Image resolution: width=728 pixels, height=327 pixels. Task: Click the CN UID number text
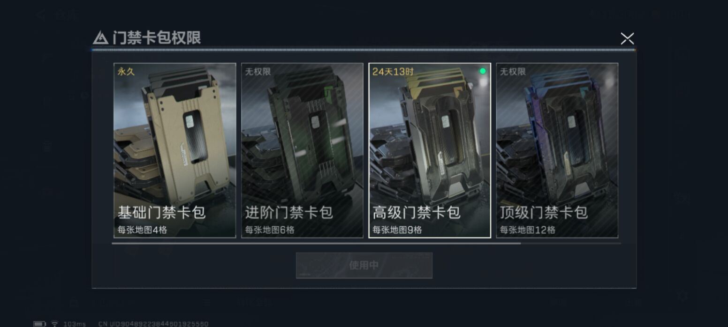[153, 324]
